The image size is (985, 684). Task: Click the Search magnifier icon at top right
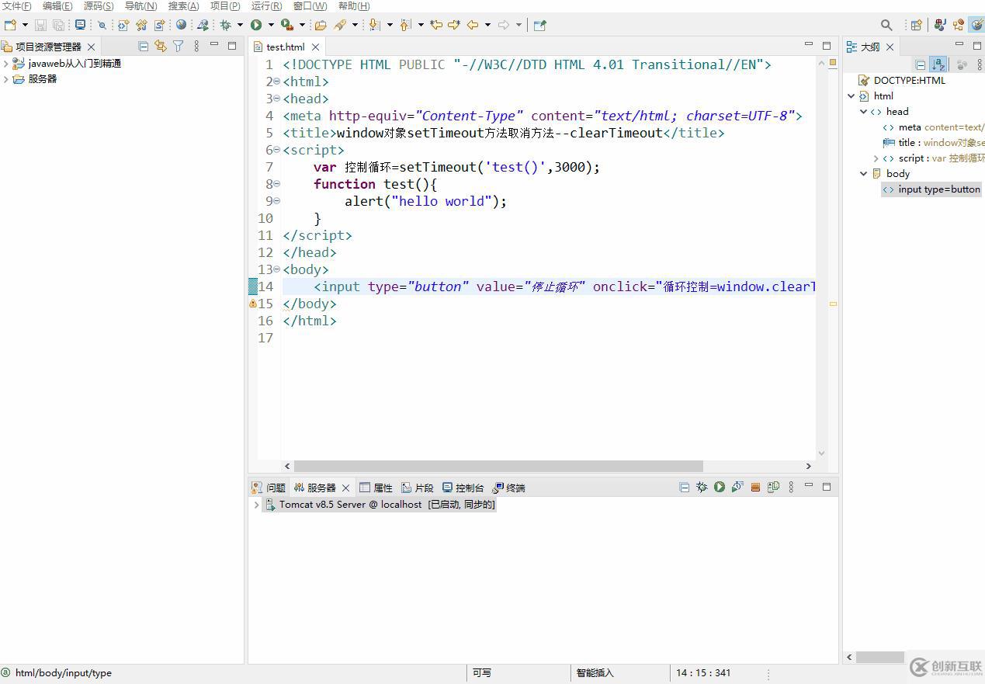coord(886,25)
